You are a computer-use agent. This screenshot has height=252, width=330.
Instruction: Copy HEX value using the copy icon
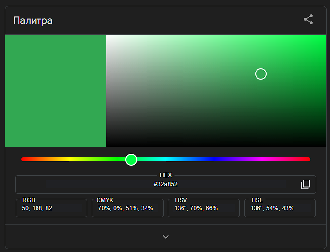coord(306,184)
